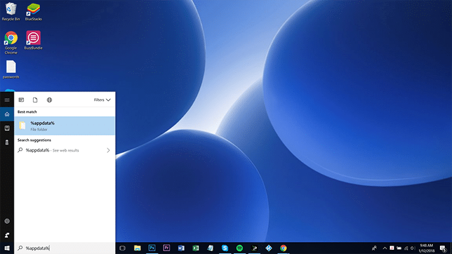The image size is (452, 254).
Task: Open Premiere Pro from the taskbar
Action: [x=166, y=248]
